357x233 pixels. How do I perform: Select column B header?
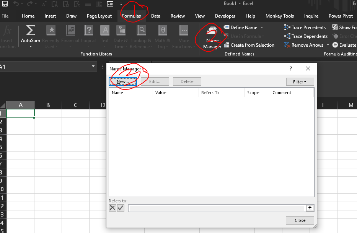48,105
